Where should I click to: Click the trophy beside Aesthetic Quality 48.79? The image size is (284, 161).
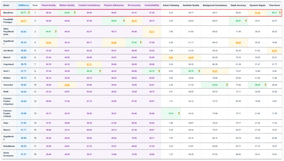click(199, 71)
